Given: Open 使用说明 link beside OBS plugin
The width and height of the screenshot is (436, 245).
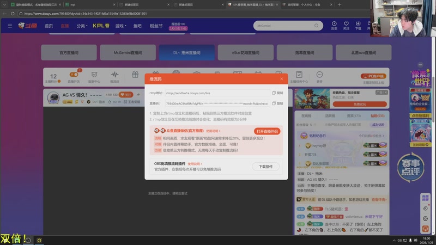Looking at the screenshot, I should pos(195,164).
